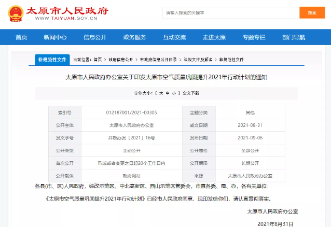Click the 政府信息公开 breadcrumb link
Image resolution: width=331 pixels, height=227 pixels.
(121, 60)
